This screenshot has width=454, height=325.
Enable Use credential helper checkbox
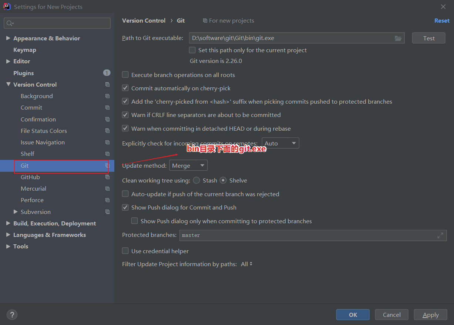(x=125, y=251)
